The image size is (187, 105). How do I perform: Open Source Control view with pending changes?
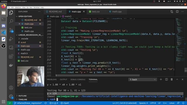(x=11, y=30)
